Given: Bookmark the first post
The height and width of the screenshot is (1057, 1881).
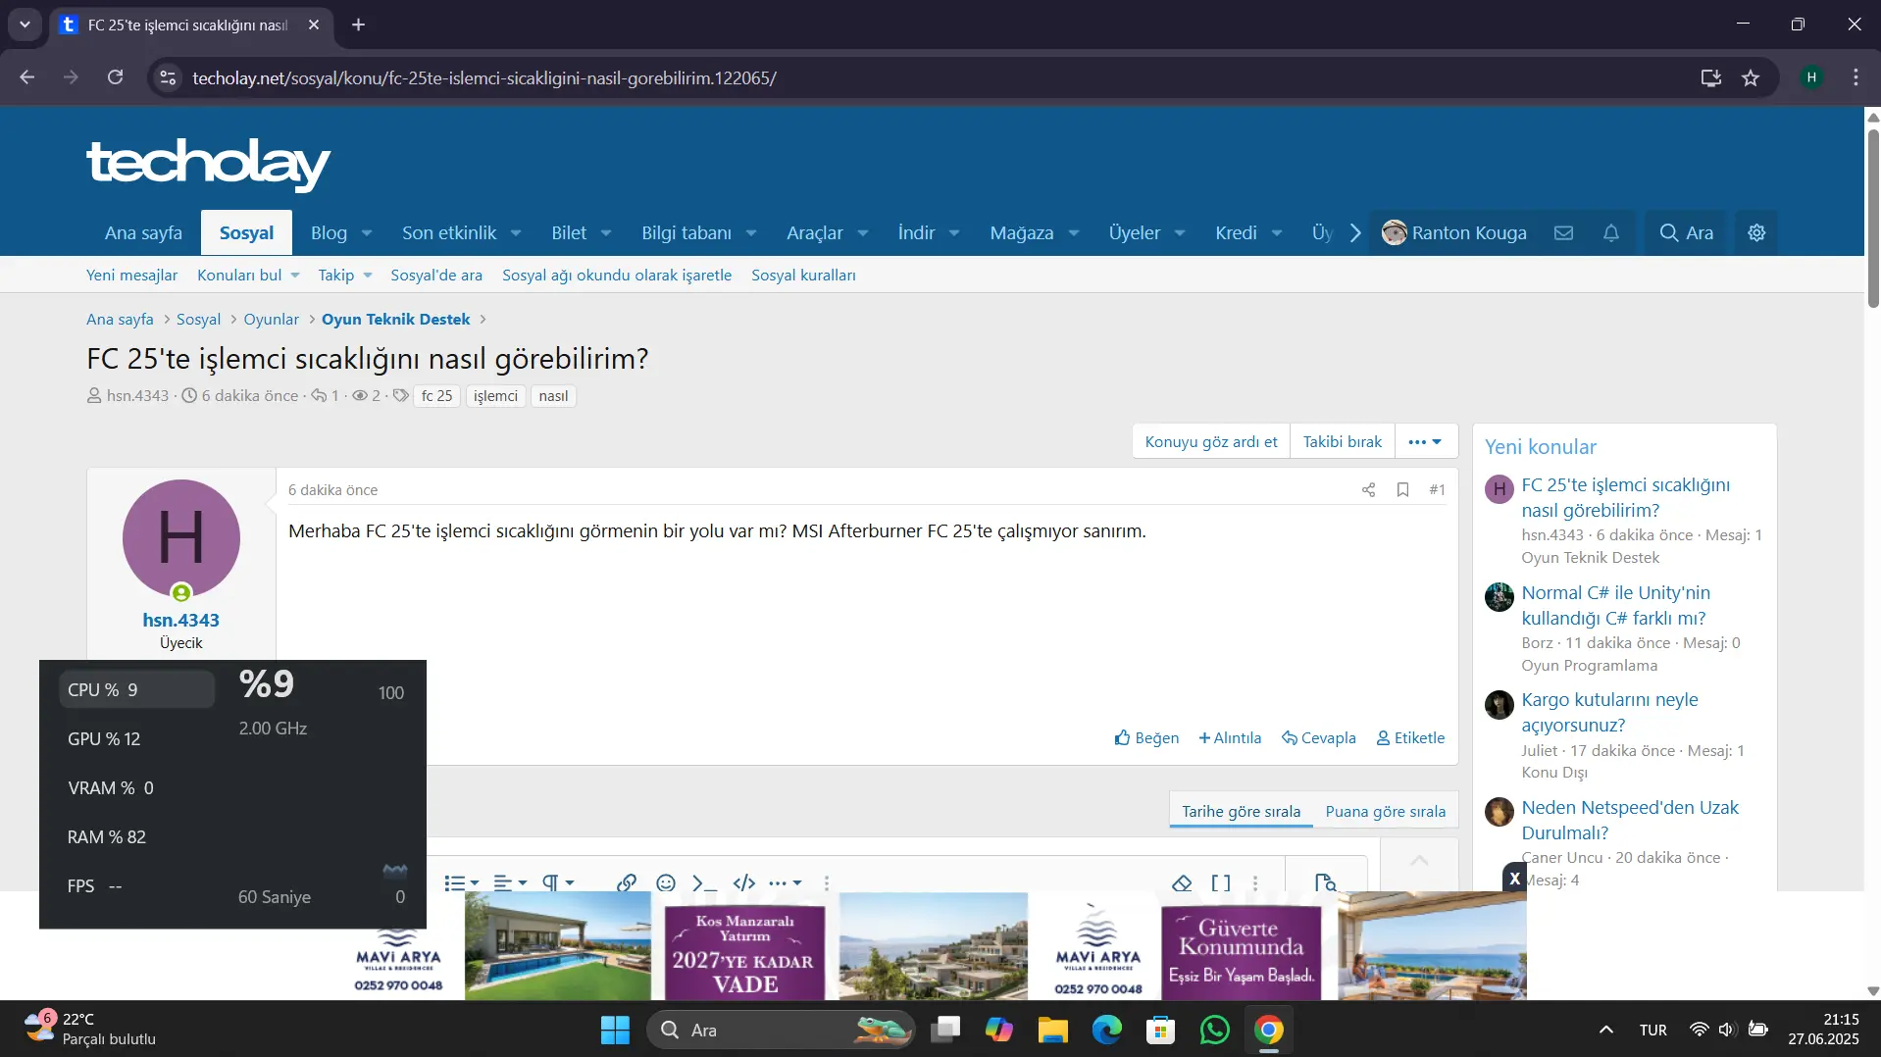Looking at the screenshot, I should click(1403, 490).
